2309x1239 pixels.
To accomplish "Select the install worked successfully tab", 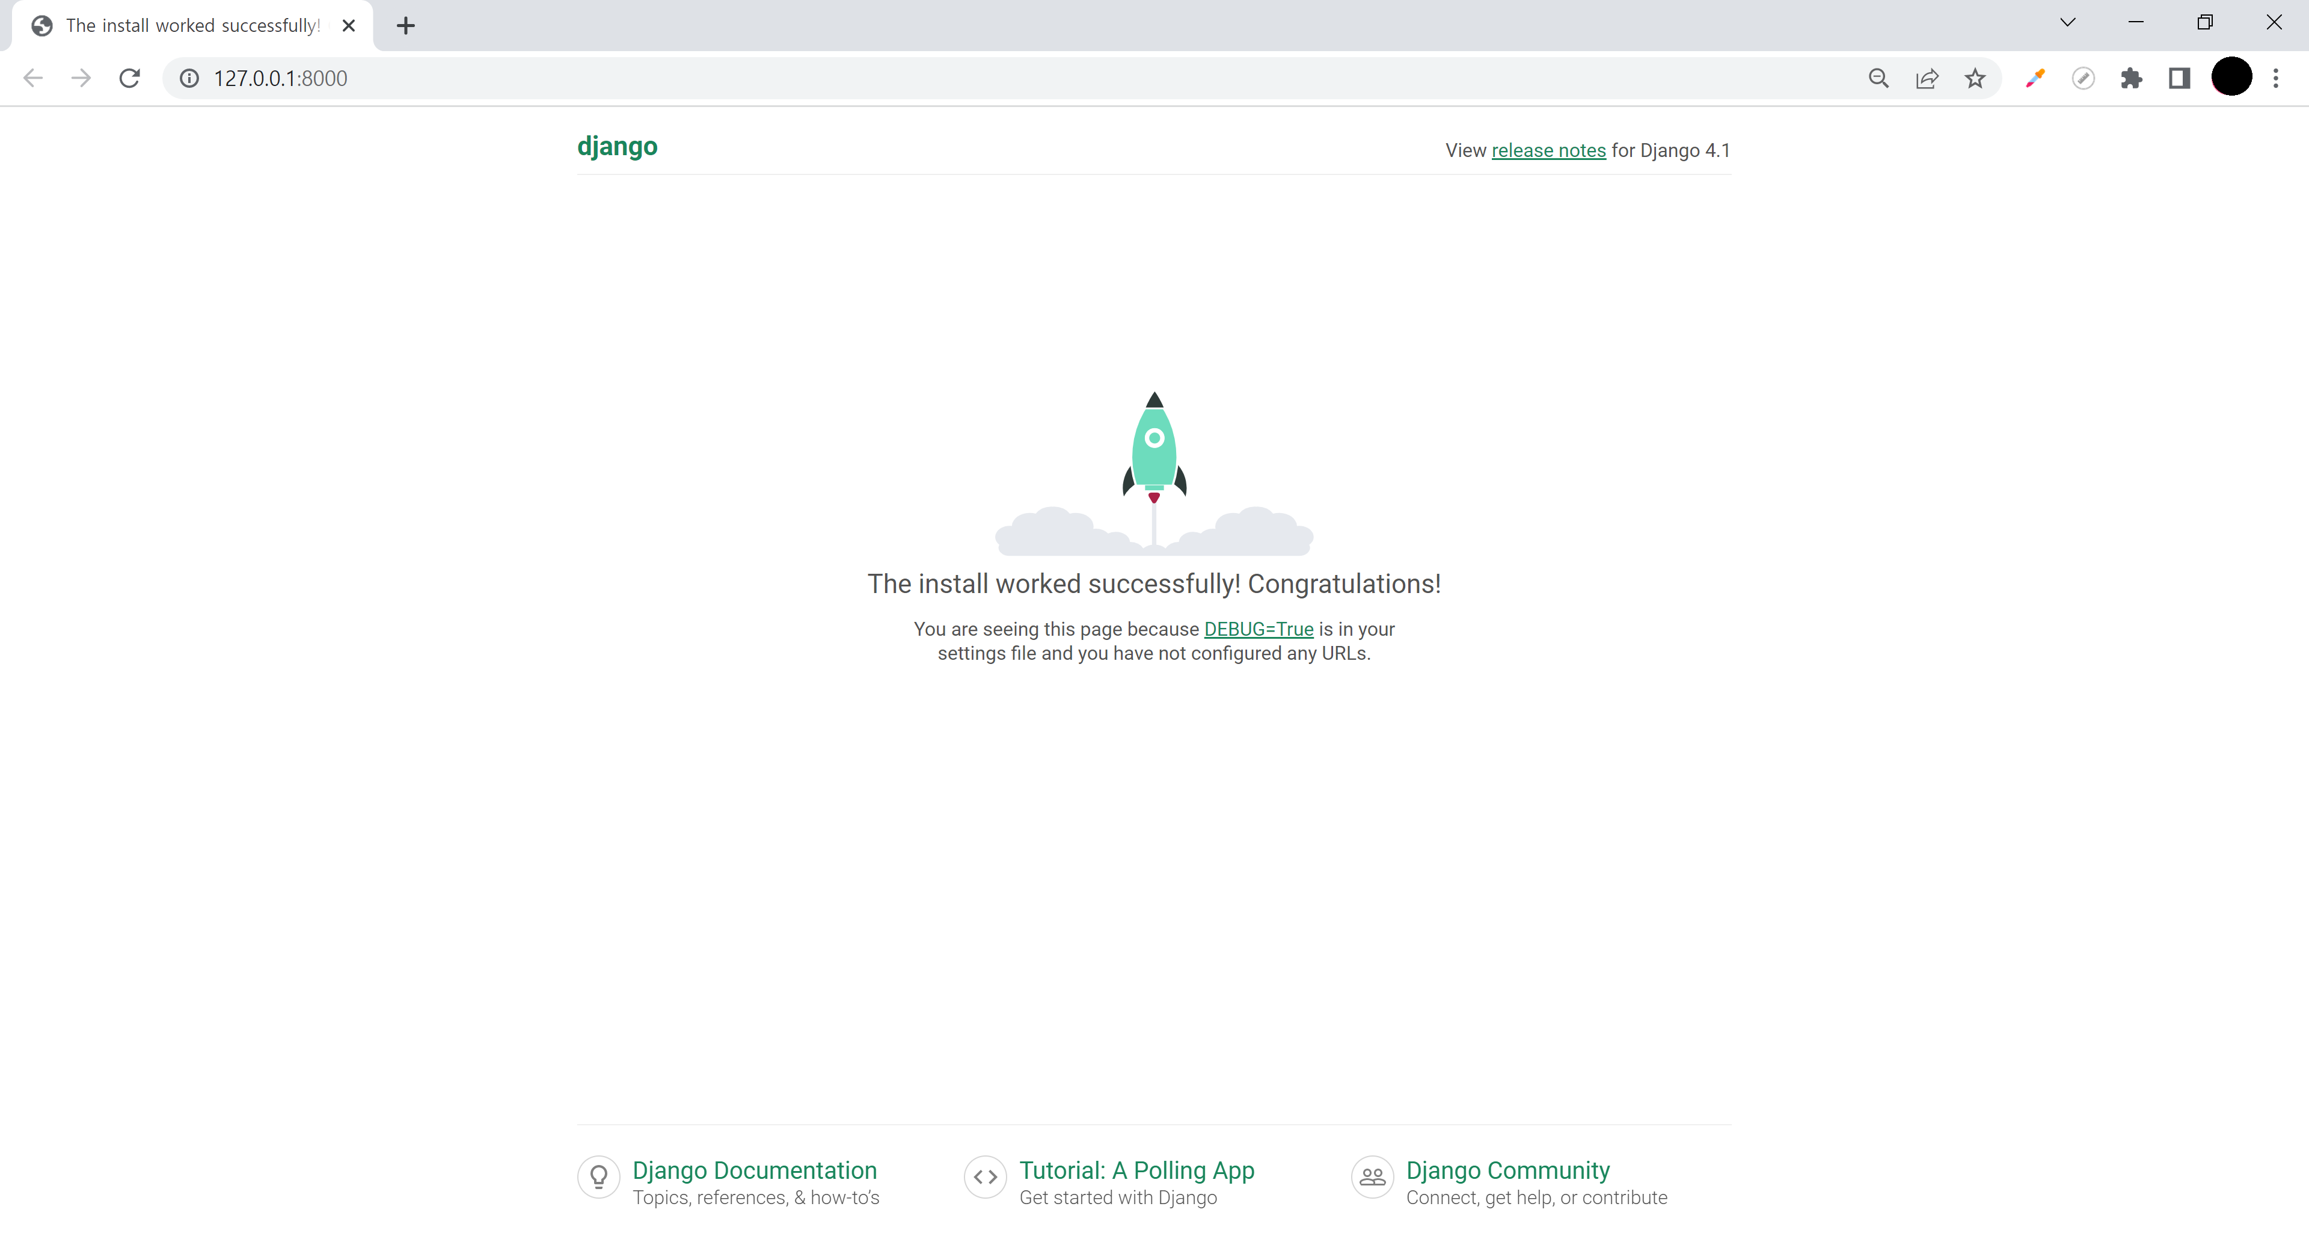I will (192, 25).
